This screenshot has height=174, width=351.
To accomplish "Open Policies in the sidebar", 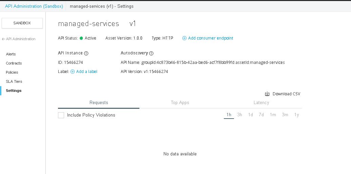I will 12,72.
